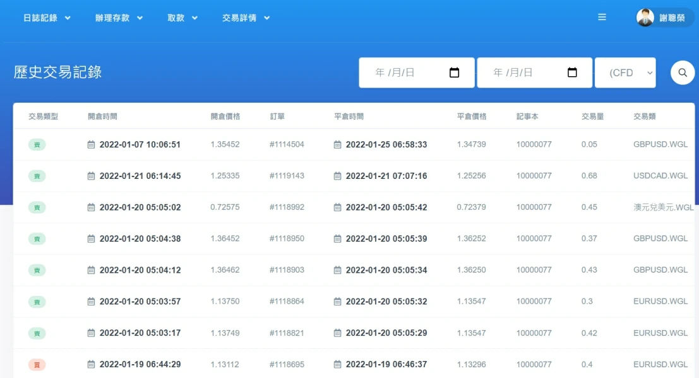This screenshot has height=378, width=699.
Task: Open the CFD type selector
Action: 625,72
